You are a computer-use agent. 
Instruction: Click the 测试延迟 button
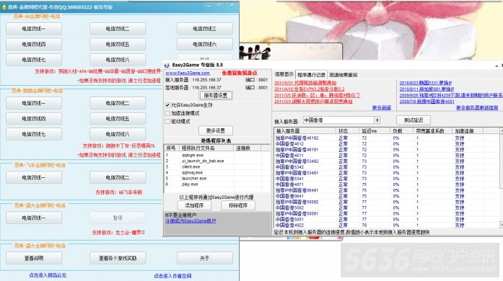point(414,120)
